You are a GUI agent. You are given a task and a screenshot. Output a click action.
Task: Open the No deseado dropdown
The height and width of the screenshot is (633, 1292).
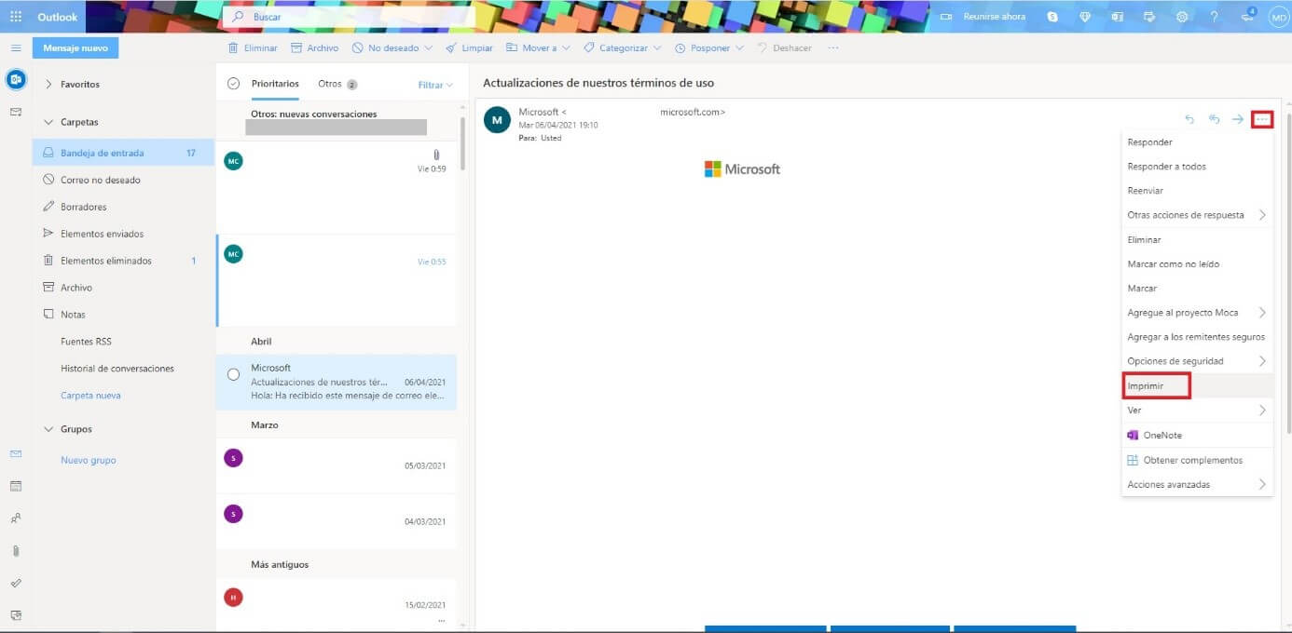click(x=392, y=47)
